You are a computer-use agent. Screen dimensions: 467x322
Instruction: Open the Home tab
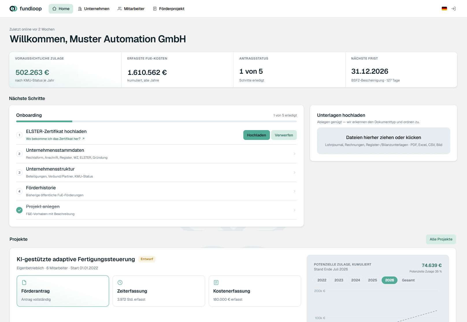pos(61,9)
